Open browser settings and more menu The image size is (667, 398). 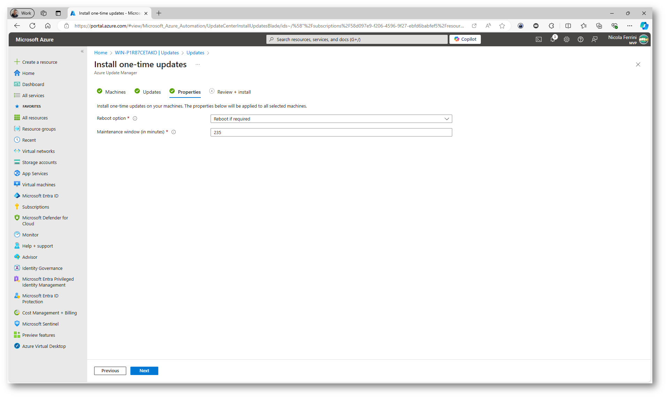click(x=629, y=26)
